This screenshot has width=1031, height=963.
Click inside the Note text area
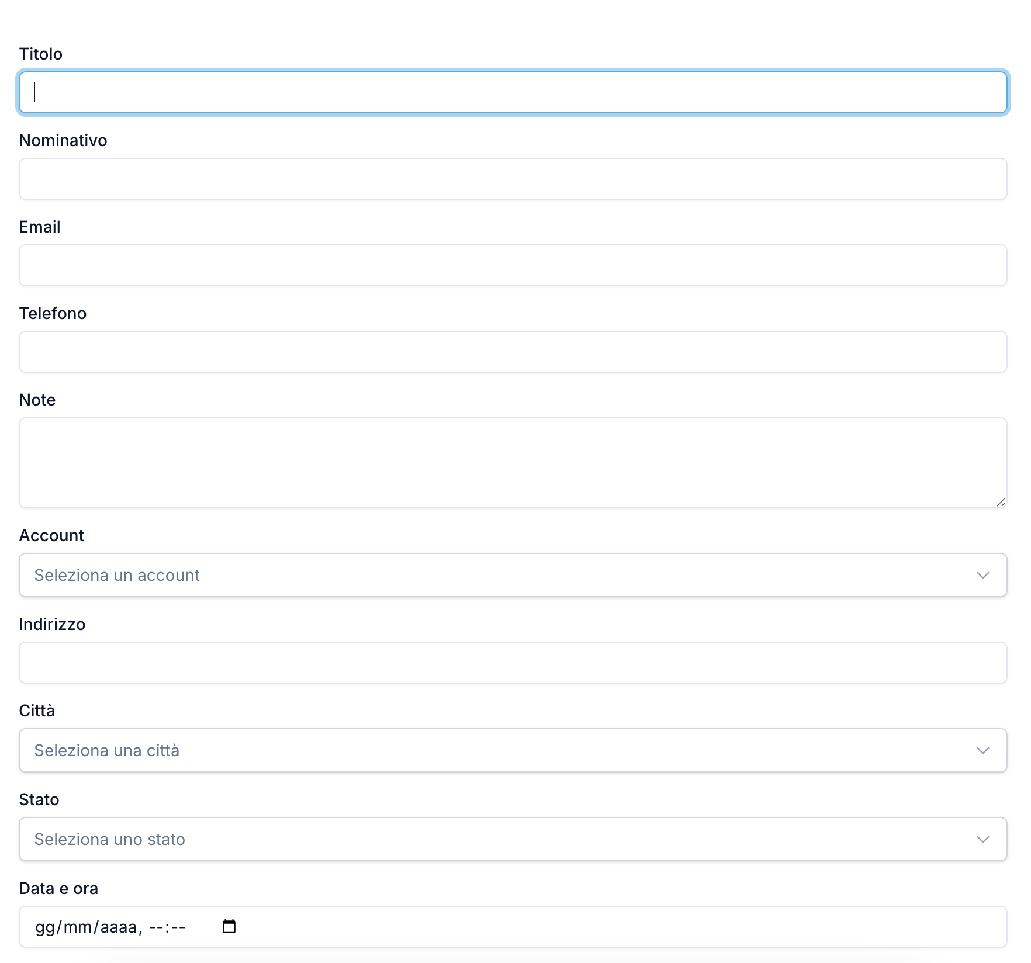(513, 462)
